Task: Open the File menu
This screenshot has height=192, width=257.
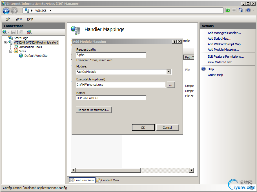Action: (8, 19)
